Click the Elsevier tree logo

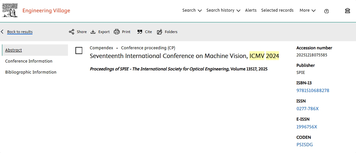click(10, 11)
